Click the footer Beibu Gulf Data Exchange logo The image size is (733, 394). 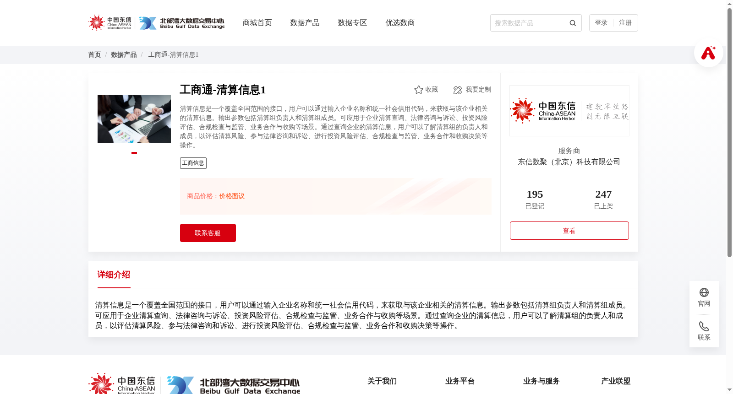[x=234, y=385]
